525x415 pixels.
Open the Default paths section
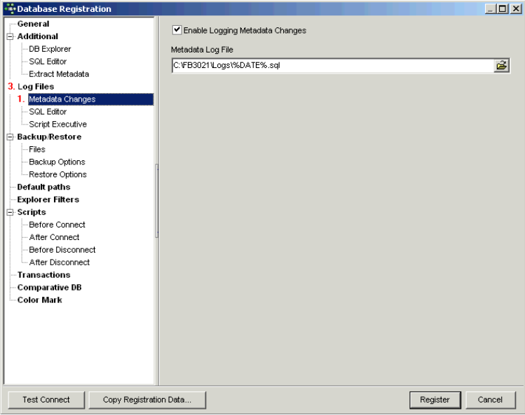coord(43,188)
